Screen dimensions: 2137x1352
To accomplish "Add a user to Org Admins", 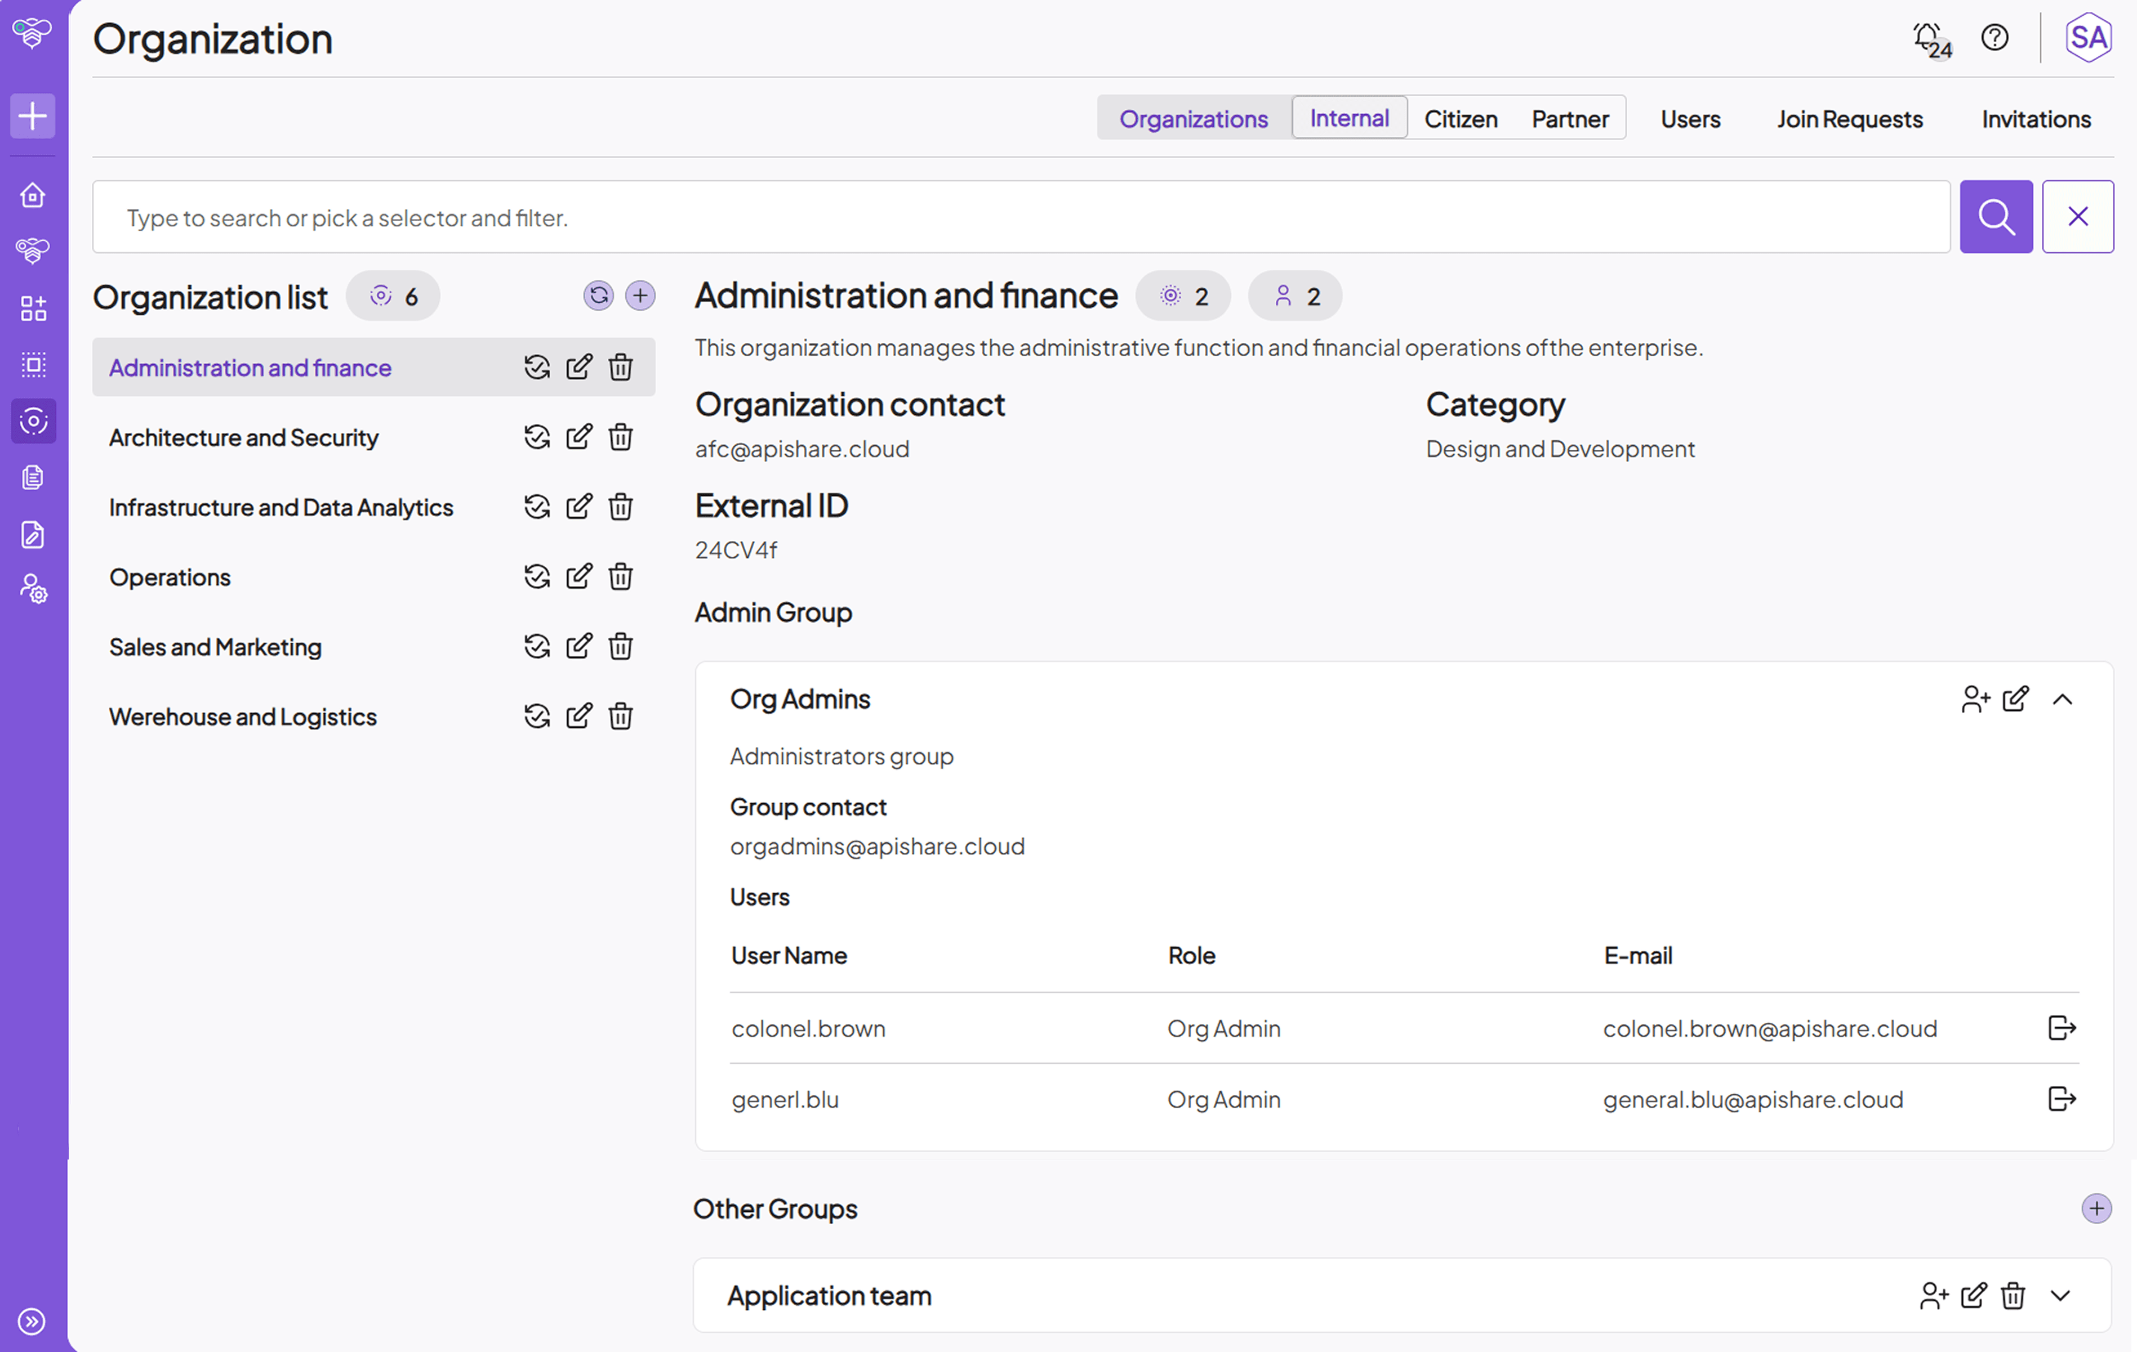I will click(1975, 699).
